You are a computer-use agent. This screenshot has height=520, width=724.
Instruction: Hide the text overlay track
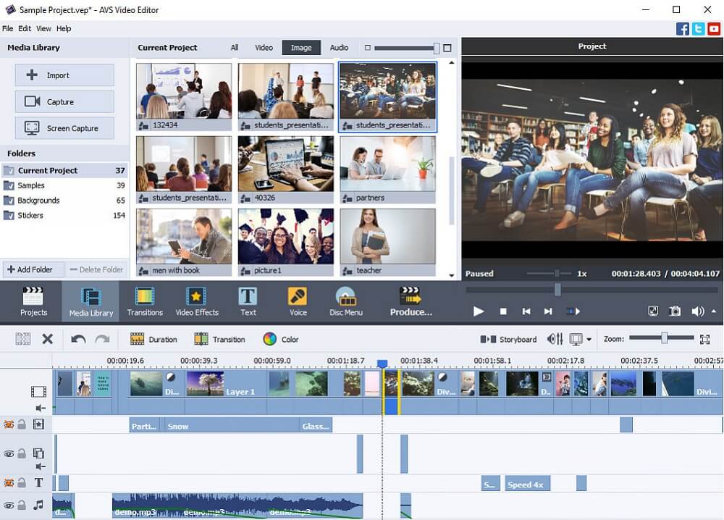[x=9, y=482]
